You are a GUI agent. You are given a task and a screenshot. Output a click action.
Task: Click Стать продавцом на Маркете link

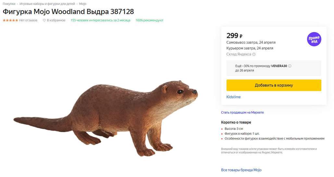[242, 112]
